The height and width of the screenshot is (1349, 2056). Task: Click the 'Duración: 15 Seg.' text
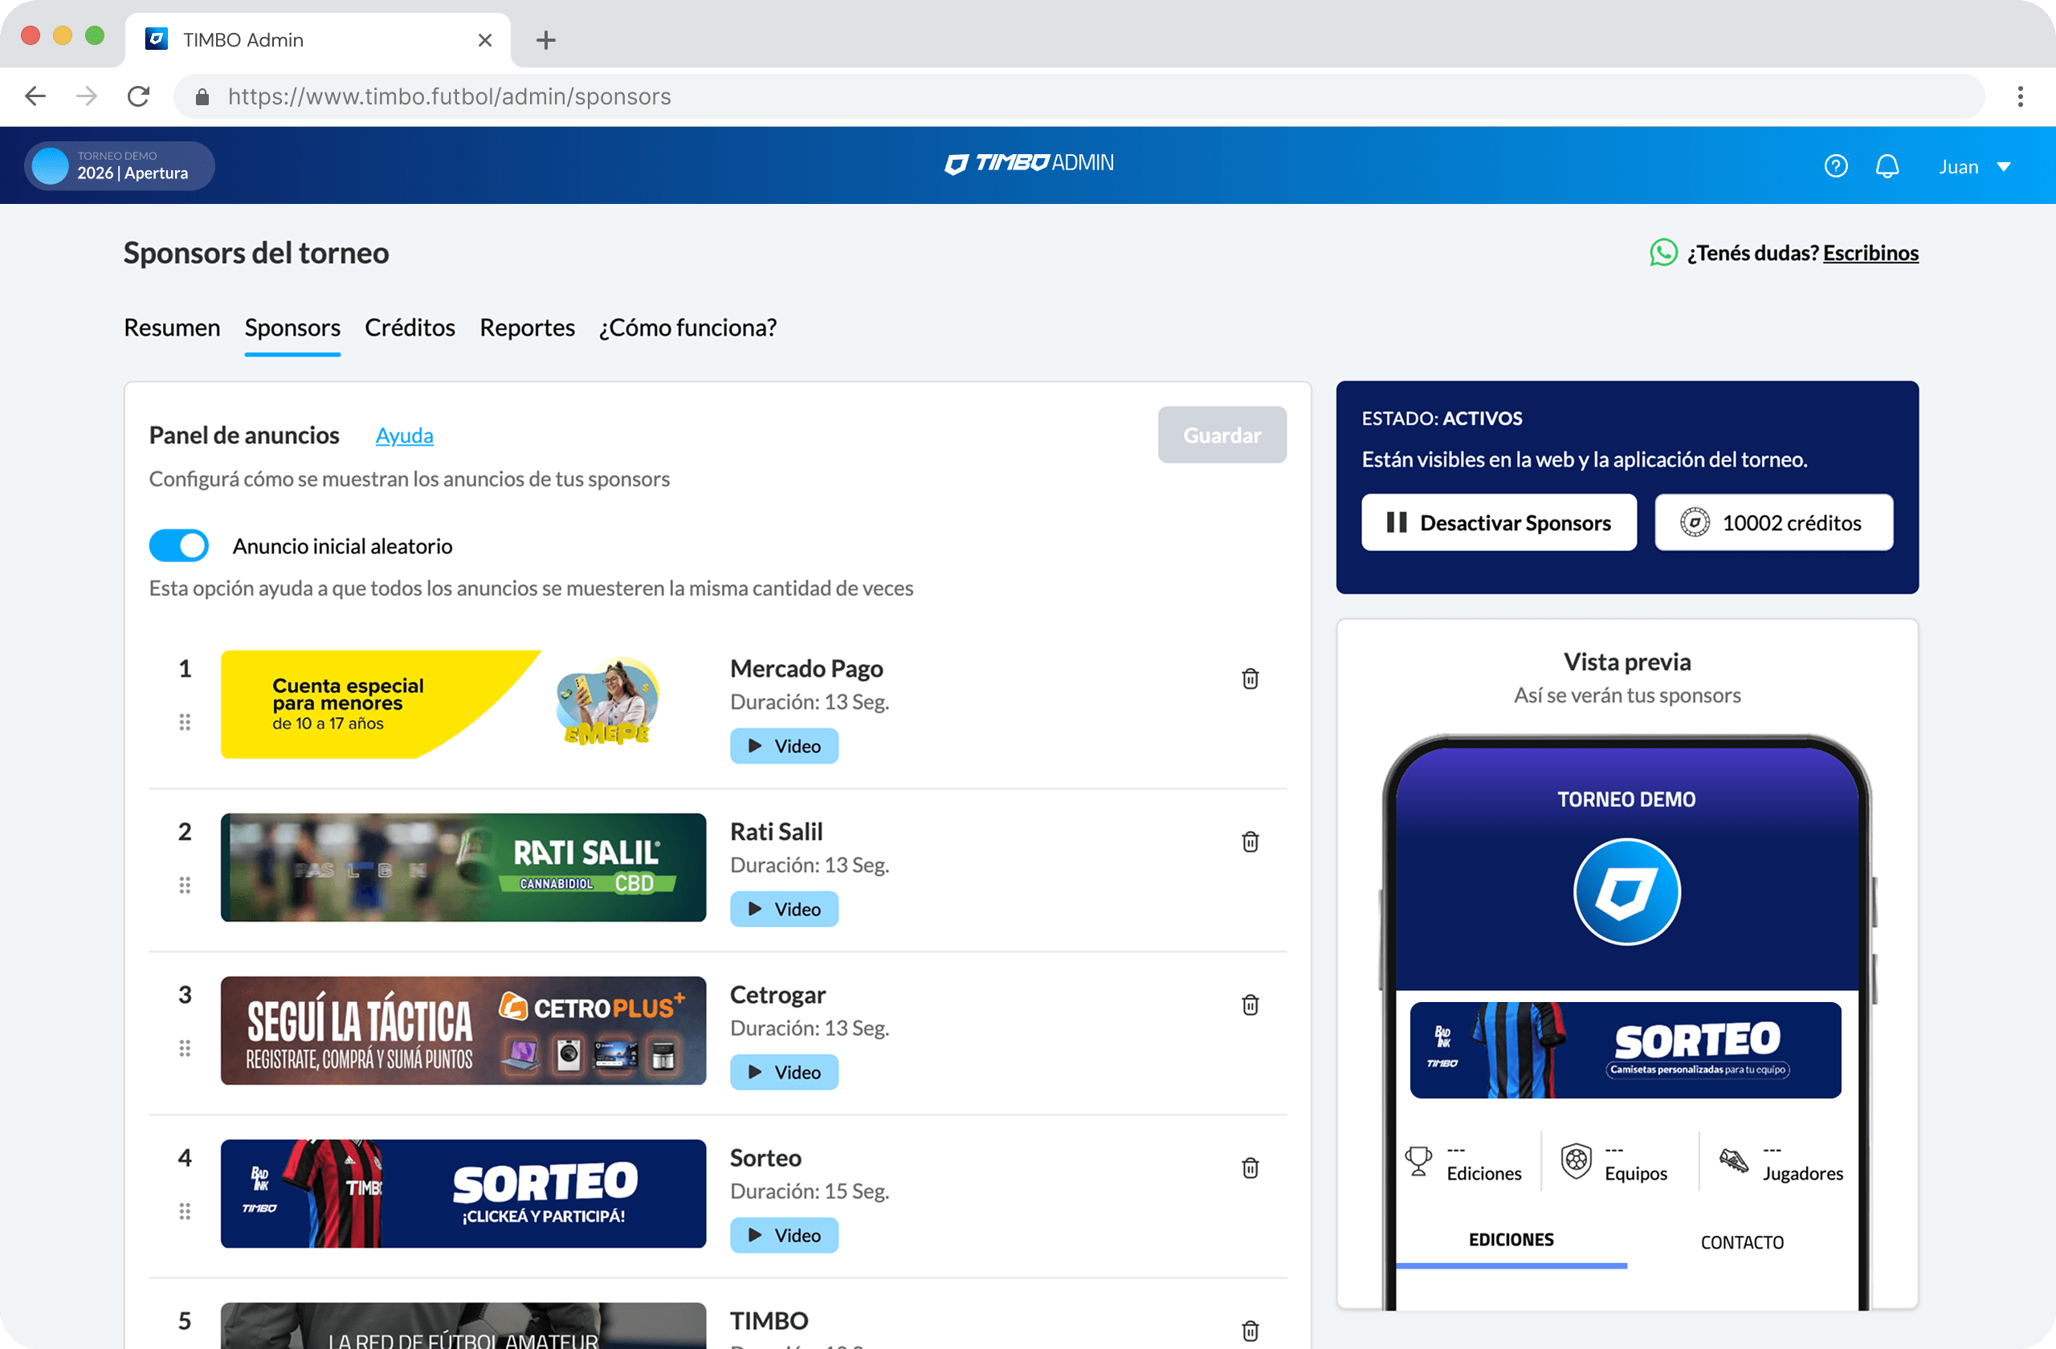(x=810, y=1192)
